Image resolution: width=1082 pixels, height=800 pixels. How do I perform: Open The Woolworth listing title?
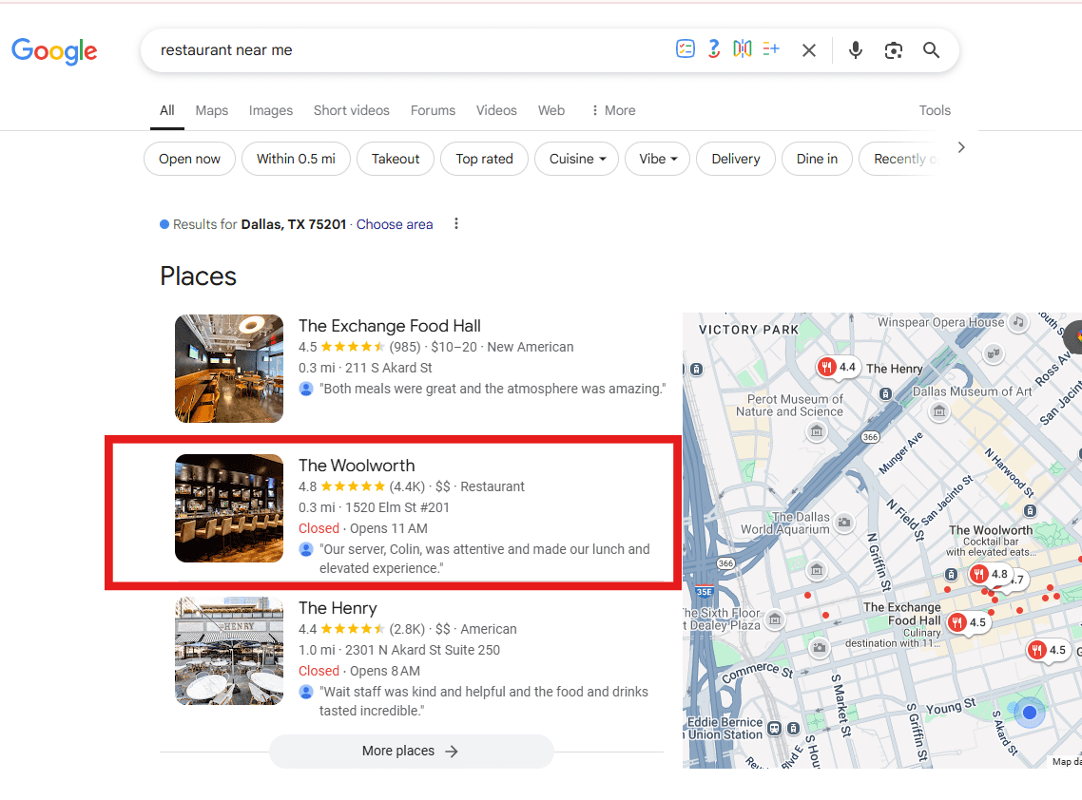pos(357,466)
